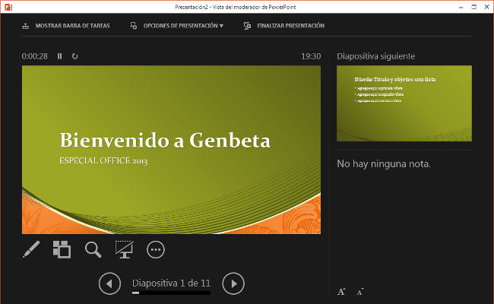This screenshot has height=304, width=494.
Task: Click the clock time 19:30
Action: [x=311, y=56]
